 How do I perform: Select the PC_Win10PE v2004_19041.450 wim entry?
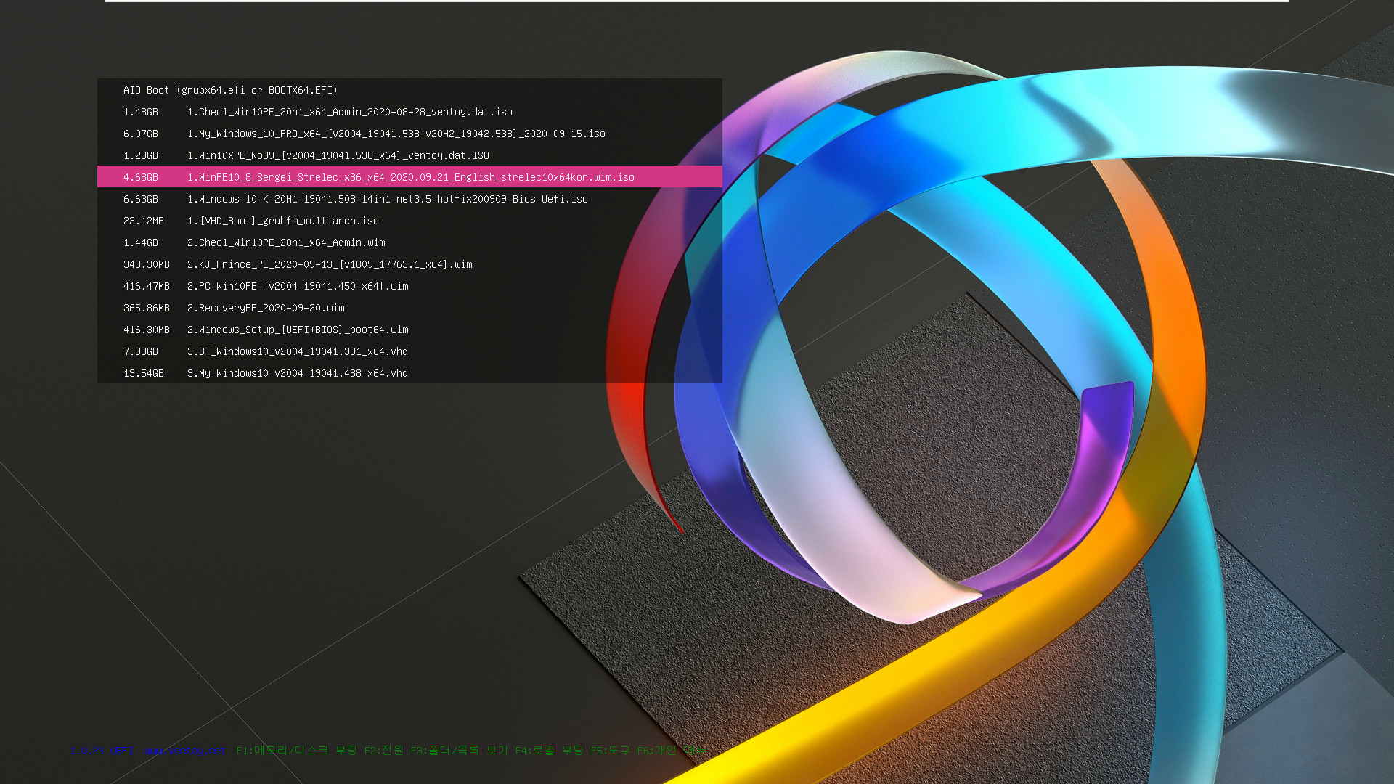409,286
